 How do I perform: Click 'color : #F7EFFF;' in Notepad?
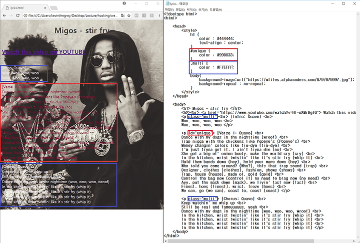coord(216,67)
